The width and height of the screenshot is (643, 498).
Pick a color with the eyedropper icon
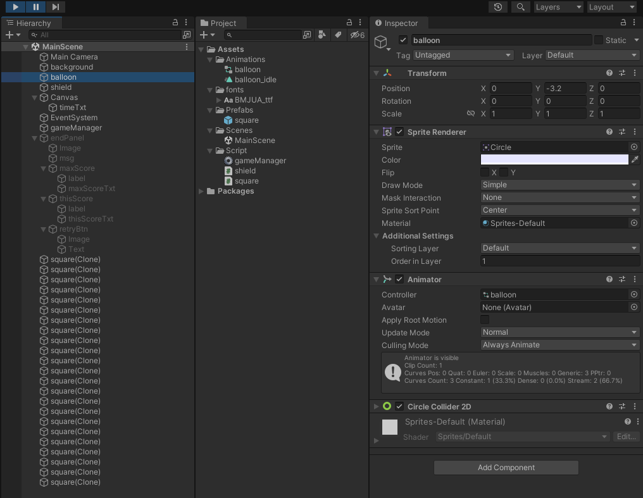[634, 159]
